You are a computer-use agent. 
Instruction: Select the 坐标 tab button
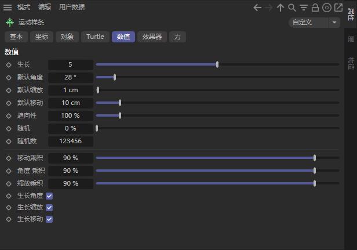(42, 37)
